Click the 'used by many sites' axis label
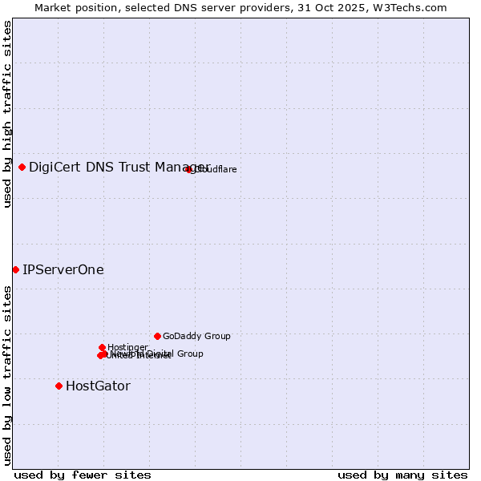The image size is (481, 481). tap(402, 475)
